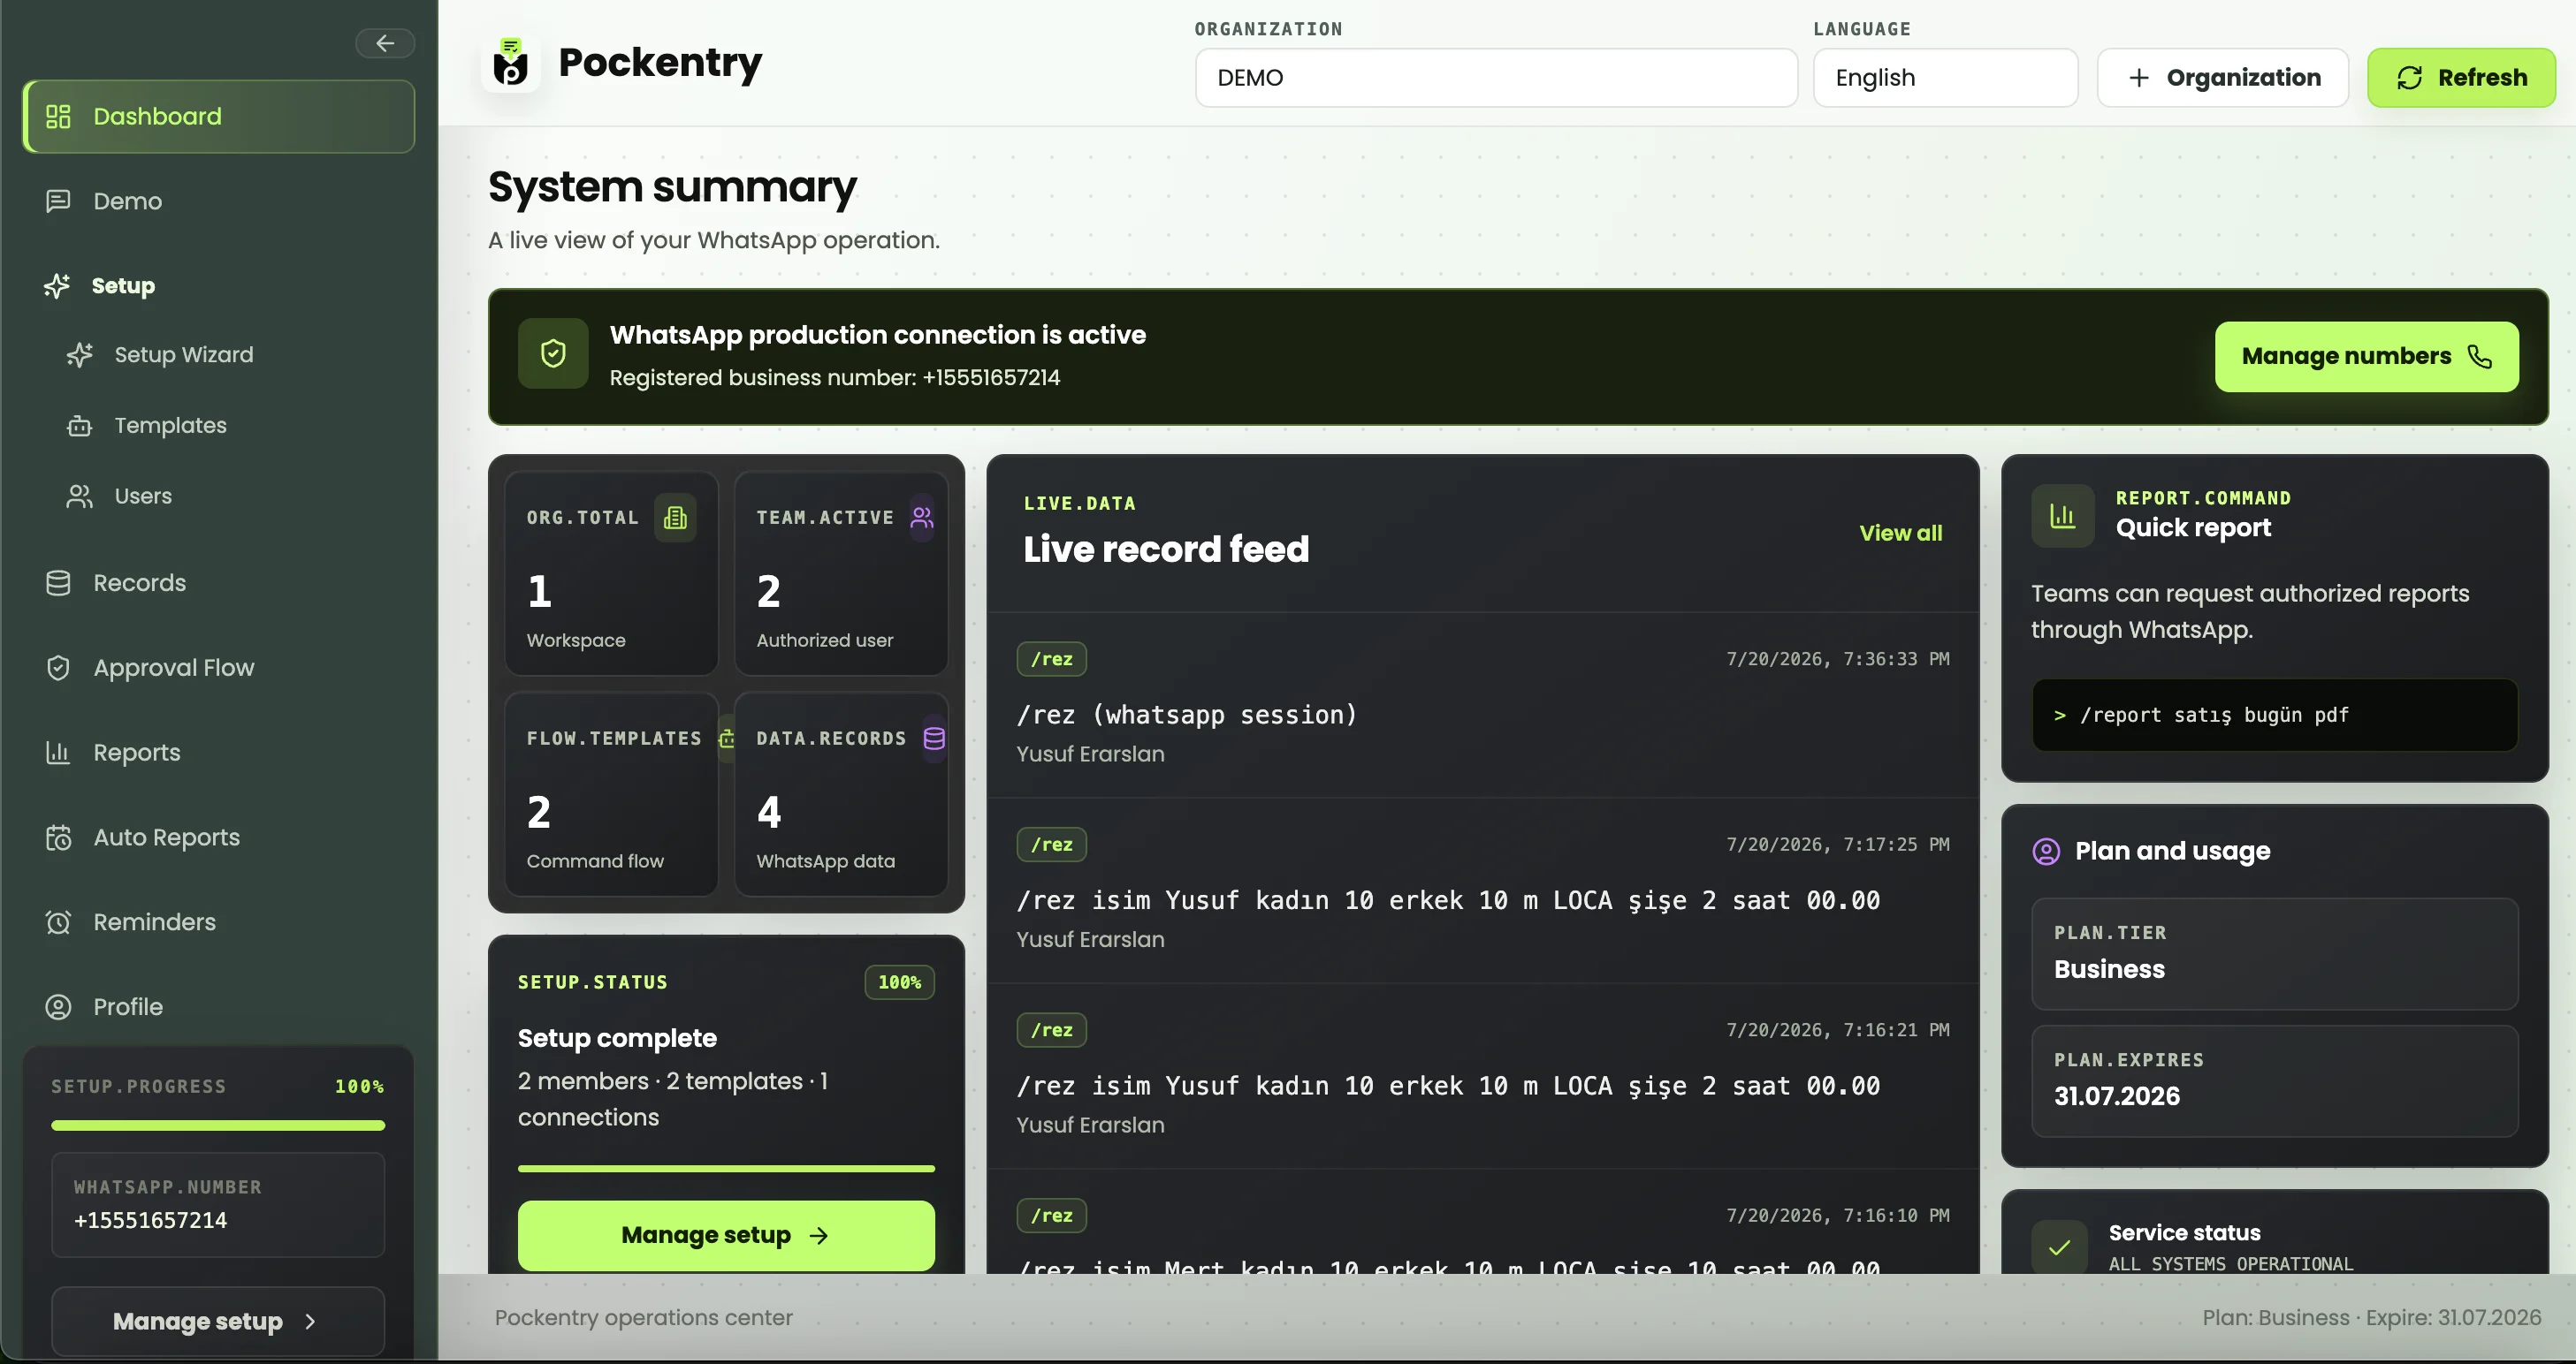This screenshot has height=1364, width=2576.
Task: Click the sidebar Manage setup button
Action: [218, 1322]
